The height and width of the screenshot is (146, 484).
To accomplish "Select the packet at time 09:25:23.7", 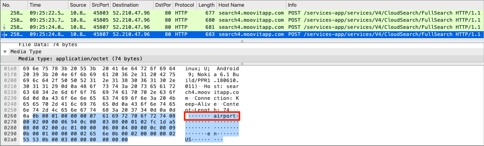I will point(242,20).
